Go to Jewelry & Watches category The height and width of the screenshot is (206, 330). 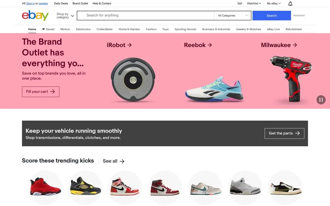(x=248, y=29)
